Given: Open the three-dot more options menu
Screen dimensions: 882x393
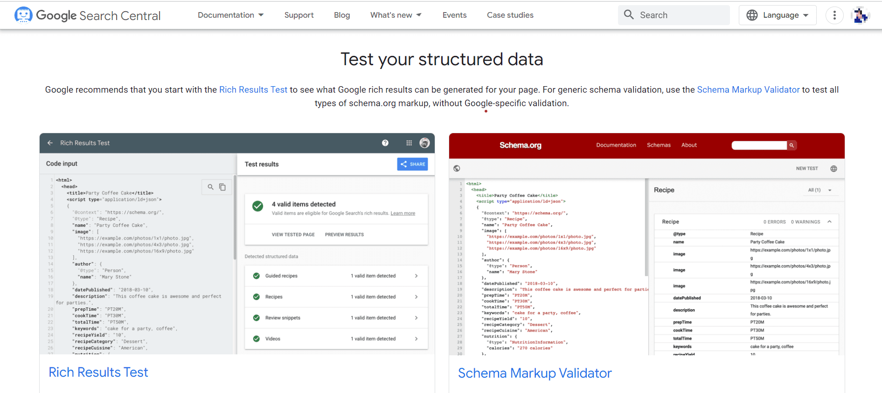Looking at the screenshot, I should (834, 15).
